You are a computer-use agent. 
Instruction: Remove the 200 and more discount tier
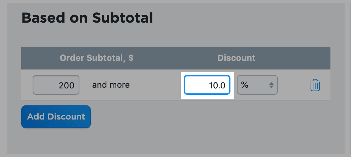pyautogui.click(x=315, y=85)
